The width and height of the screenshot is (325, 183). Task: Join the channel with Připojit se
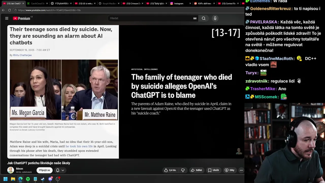(x=44, y=170)
